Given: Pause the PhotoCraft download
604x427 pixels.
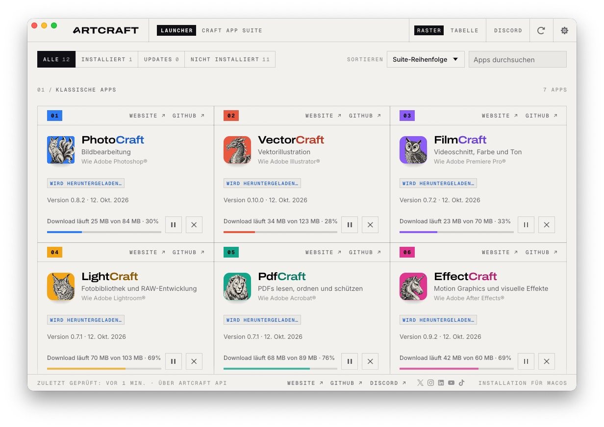Looking at the screenshot, I should coord(174,225).
